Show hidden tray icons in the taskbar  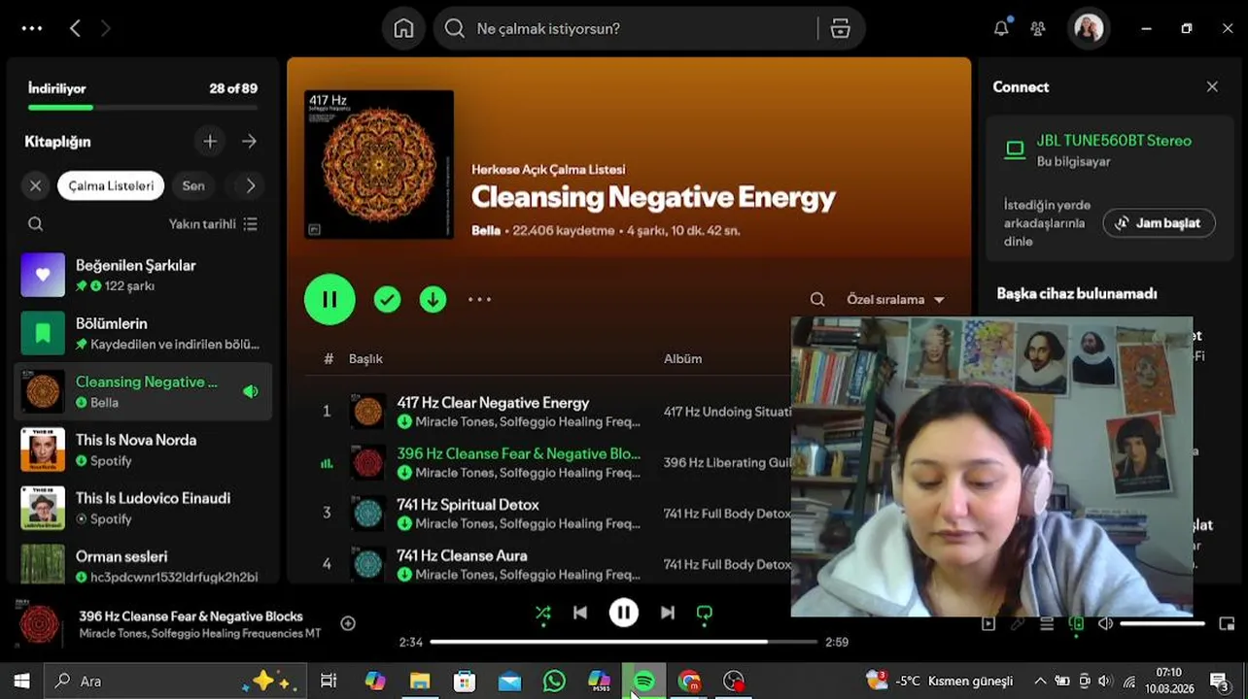[x=1040, y=682]
